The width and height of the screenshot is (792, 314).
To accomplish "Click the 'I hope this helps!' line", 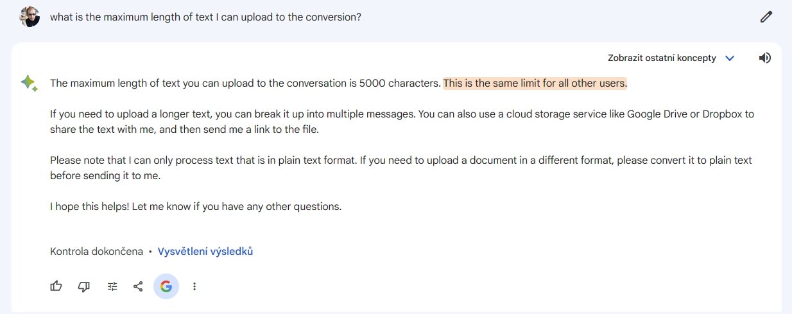I will (196, 207).
